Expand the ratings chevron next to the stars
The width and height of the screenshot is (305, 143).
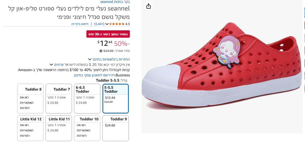point(107,24)
